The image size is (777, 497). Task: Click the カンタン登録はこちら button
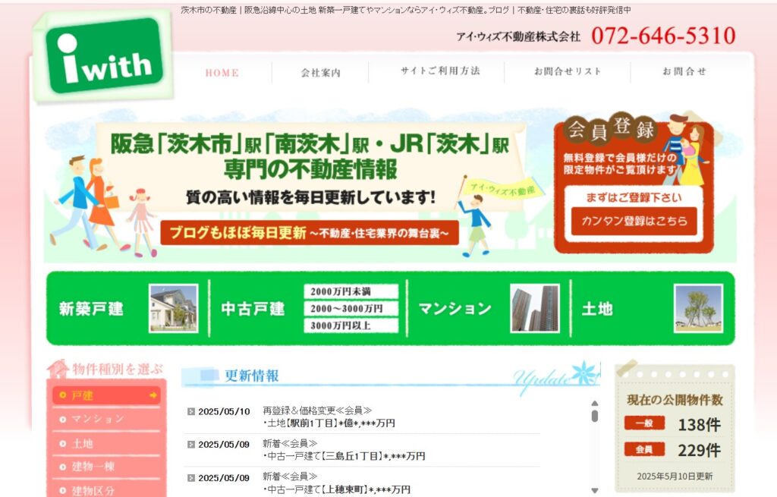[x=634, y=221]
